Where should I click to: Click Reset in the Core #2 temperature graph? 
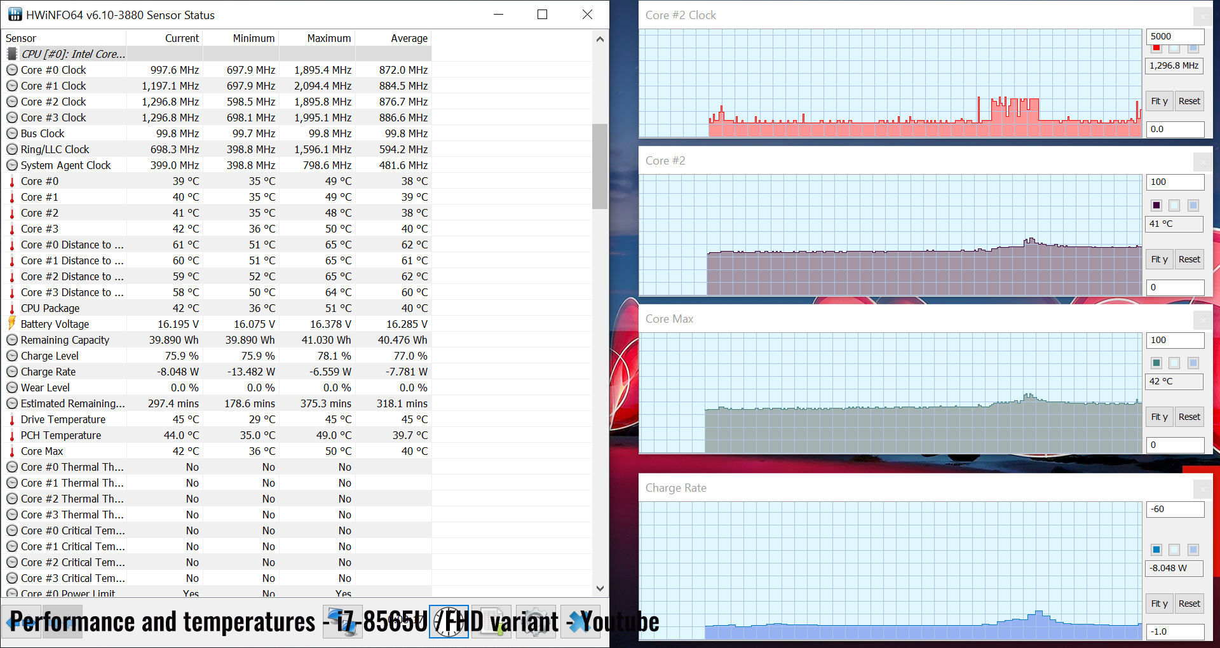pos(1189,259)
